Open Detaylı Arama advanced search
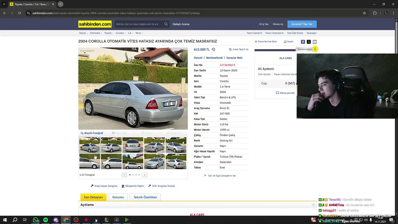398x224 pixels. tap(181, 24)
